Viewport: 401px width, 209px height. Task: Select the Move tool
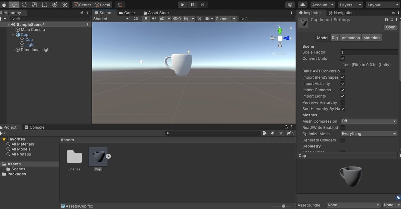(13, 5)
